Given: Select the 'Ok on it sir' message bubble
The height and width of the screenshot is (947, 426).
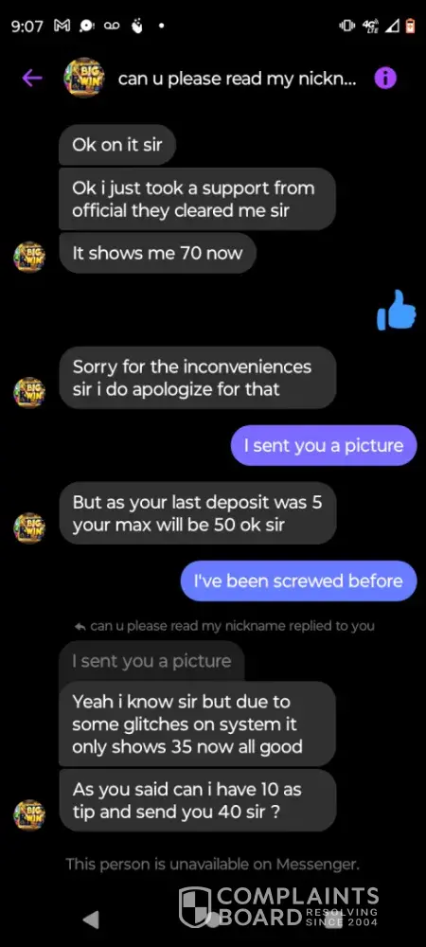Looking at the screenshot, I should tap(117, 144).
